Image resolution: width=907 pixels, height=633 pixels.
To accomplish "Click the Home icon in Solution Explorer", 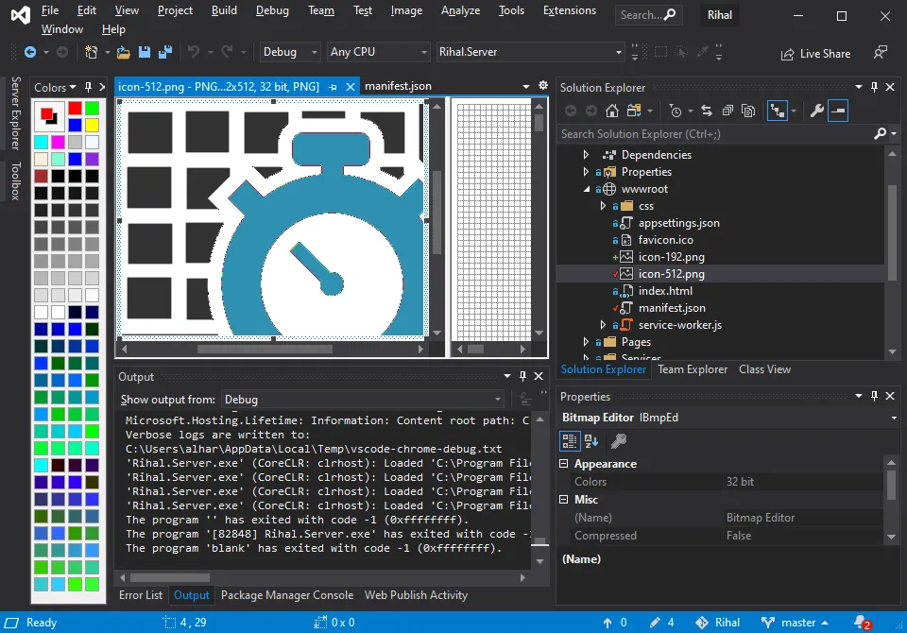I will click(x=613, y=111).
